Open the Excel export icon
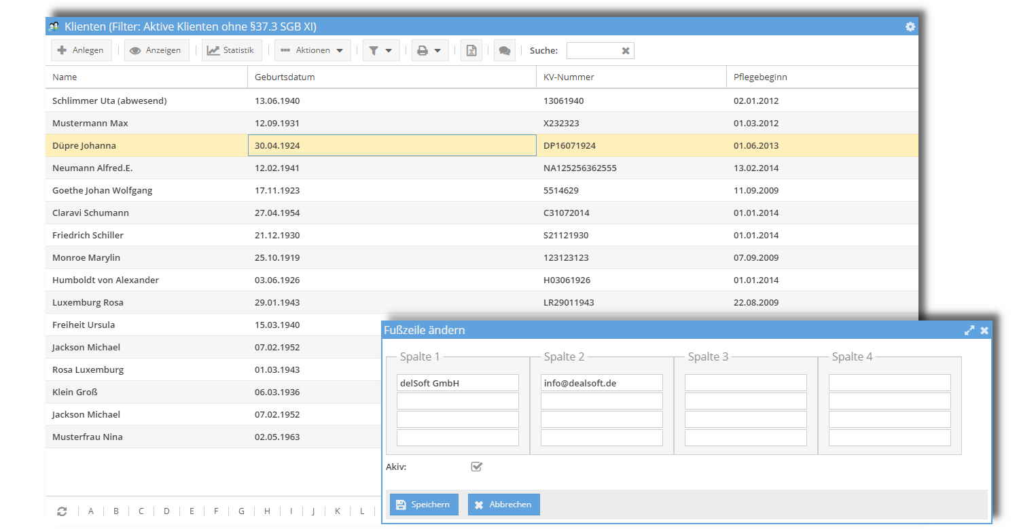Image resolution: width=1019 pixels, height=529 pixels. tap(471, 50)
